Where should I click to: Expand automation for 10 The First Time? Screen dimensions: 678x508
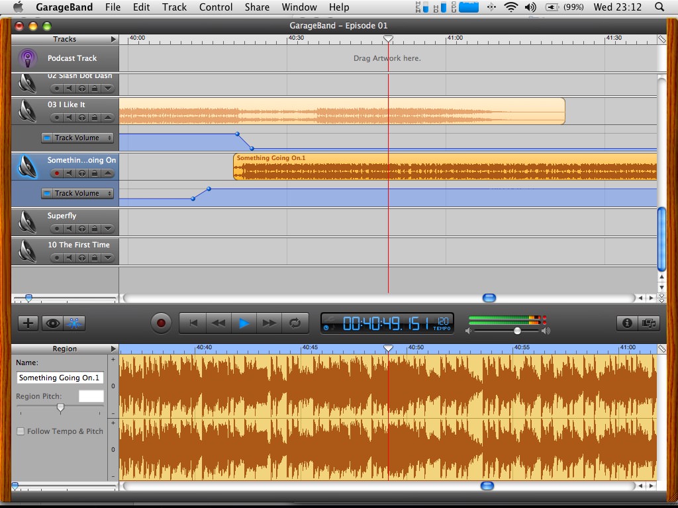tap(108, 258)
